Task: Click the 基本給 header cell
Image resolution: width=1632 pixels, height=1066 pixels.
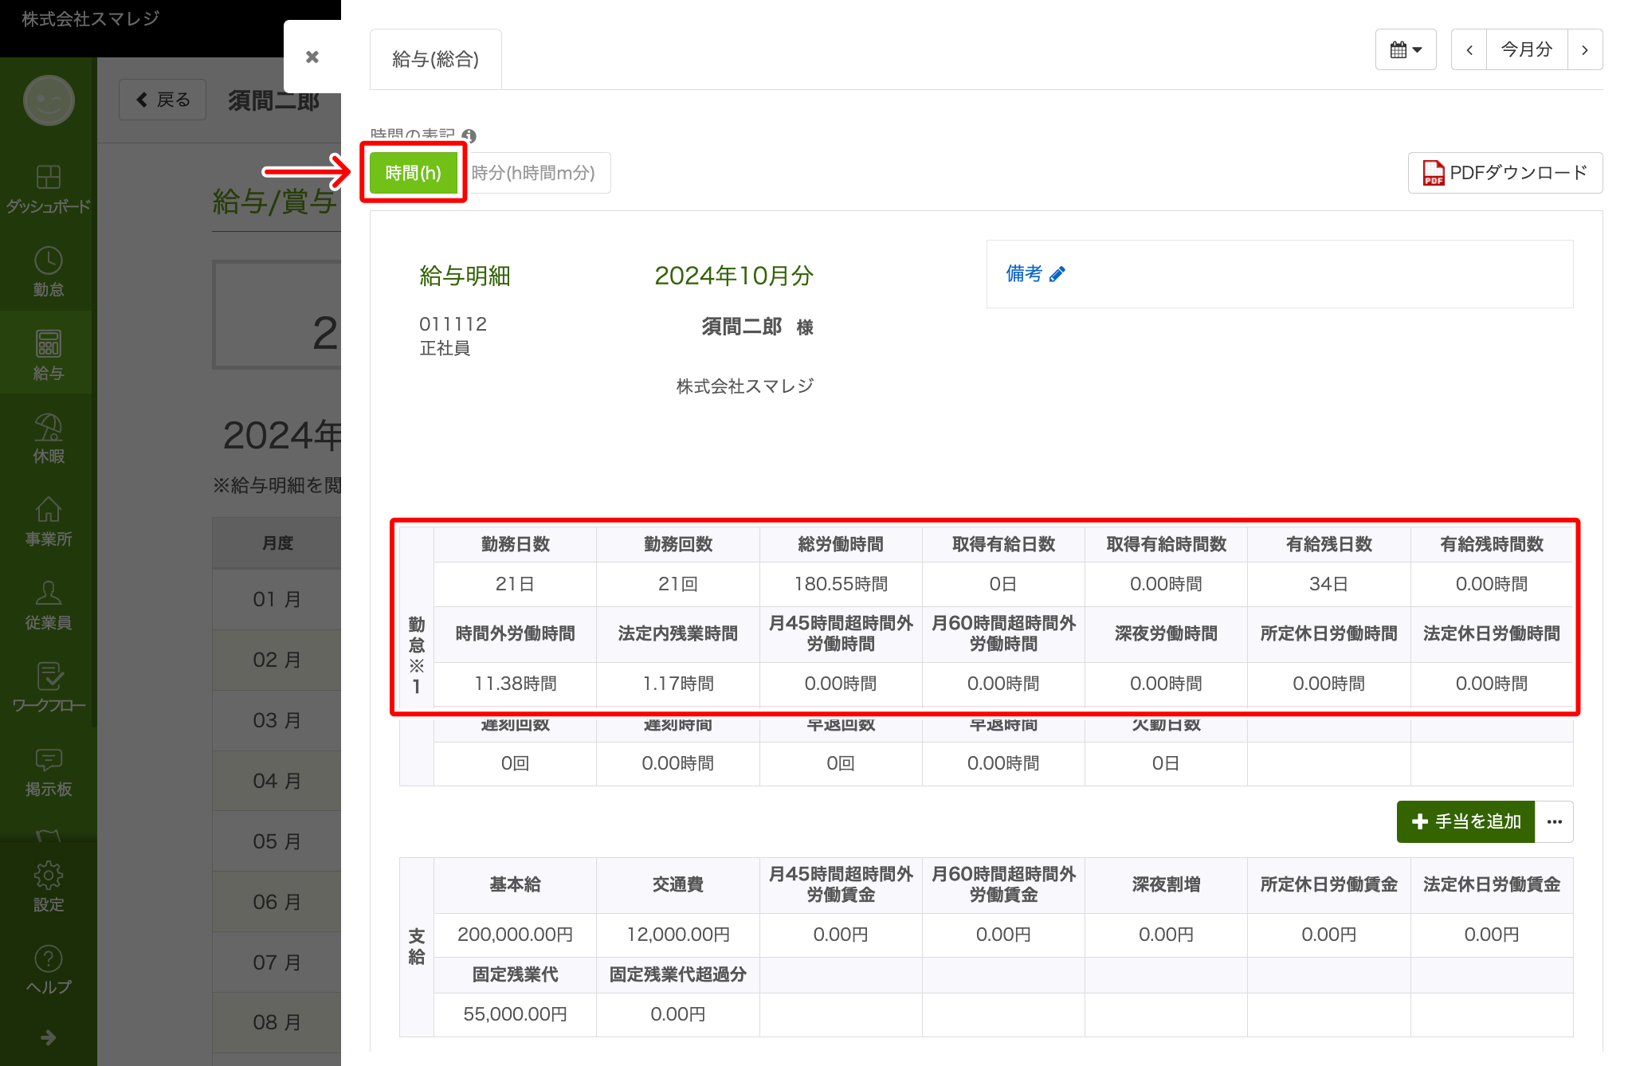Action: [x=516, y=884]
